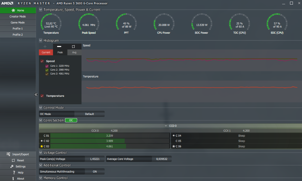Toggle the Speed checkbox in histogram
Screen dimensions: 302x181
tap(42, 61)
